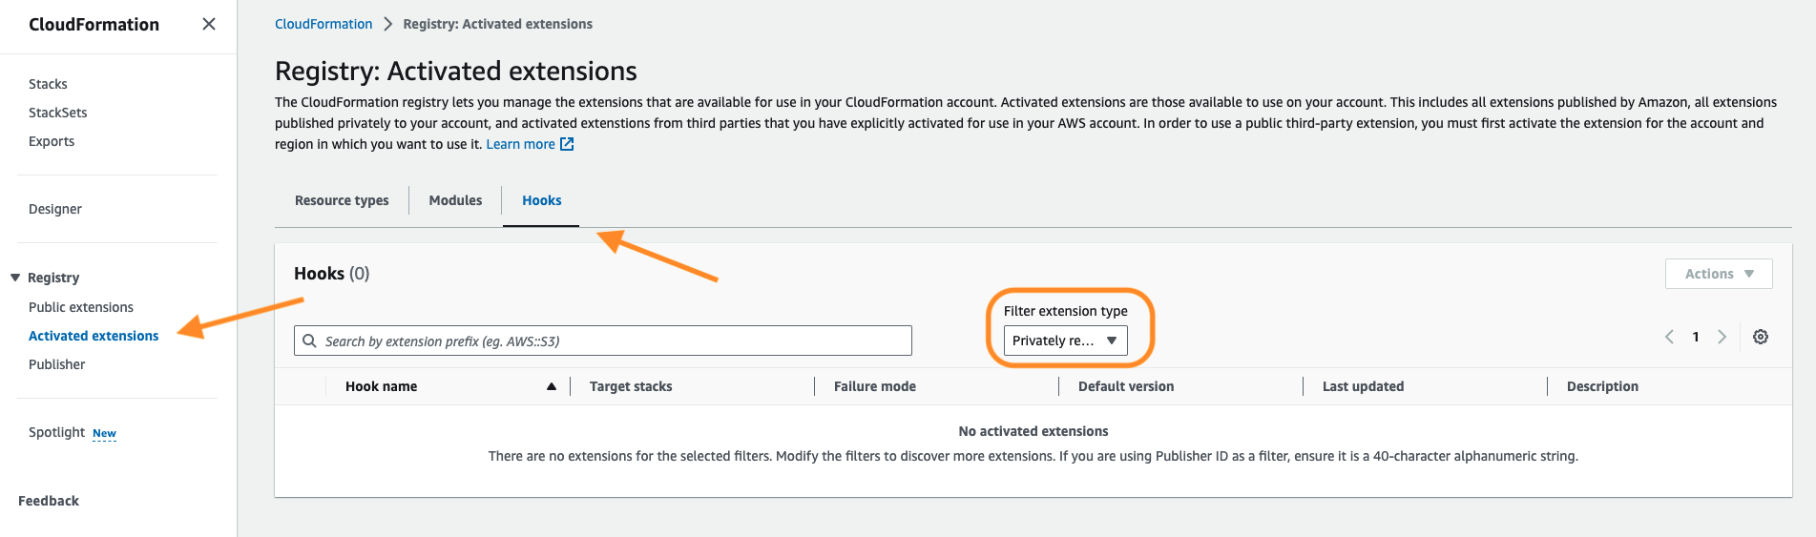
Task: Click the extension prefix search field
Action: (603, 341)
